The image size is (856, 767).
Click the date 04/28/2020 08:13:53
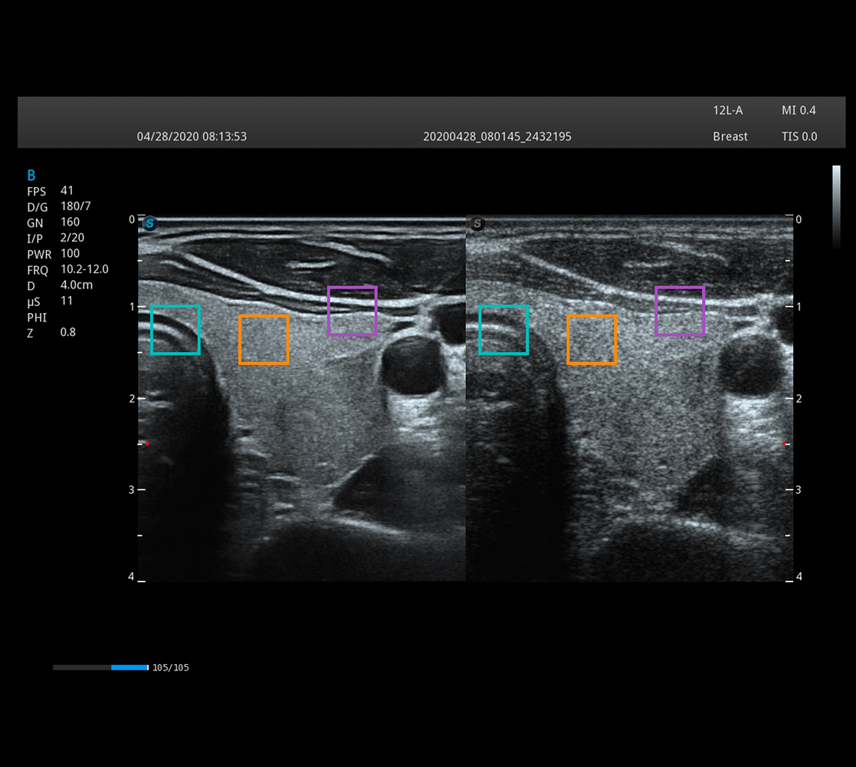[x=192, y=137]
